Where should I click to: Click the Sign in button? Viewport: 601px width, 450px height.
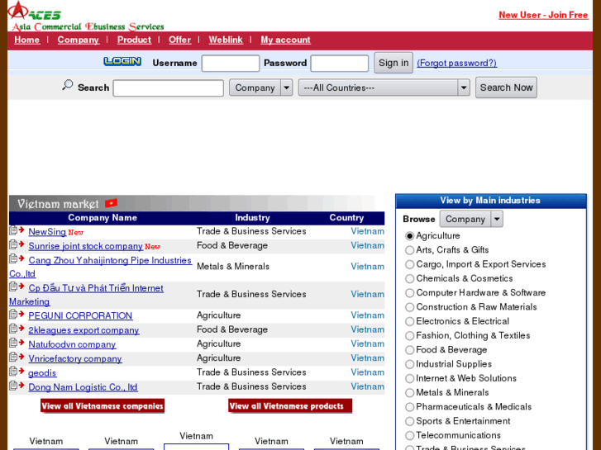coord(394,63)
